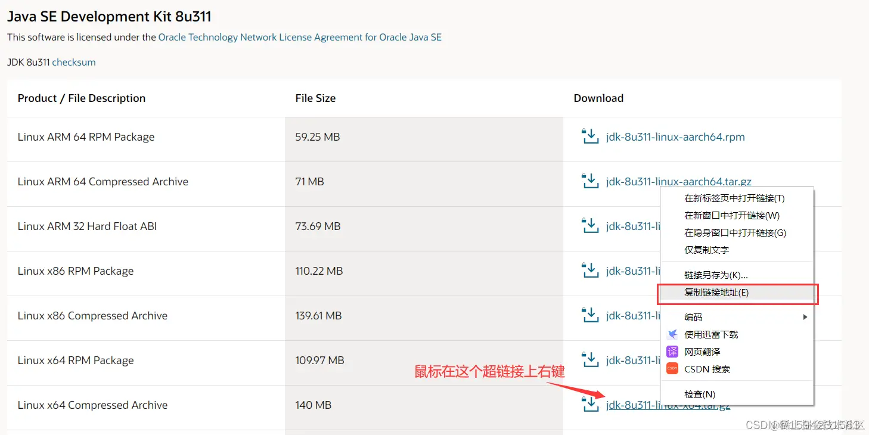Click the jdk-8u311-linux-x64.tar.gz link
The height and width of the screenshot is (435, 869).
coord(668,405)
